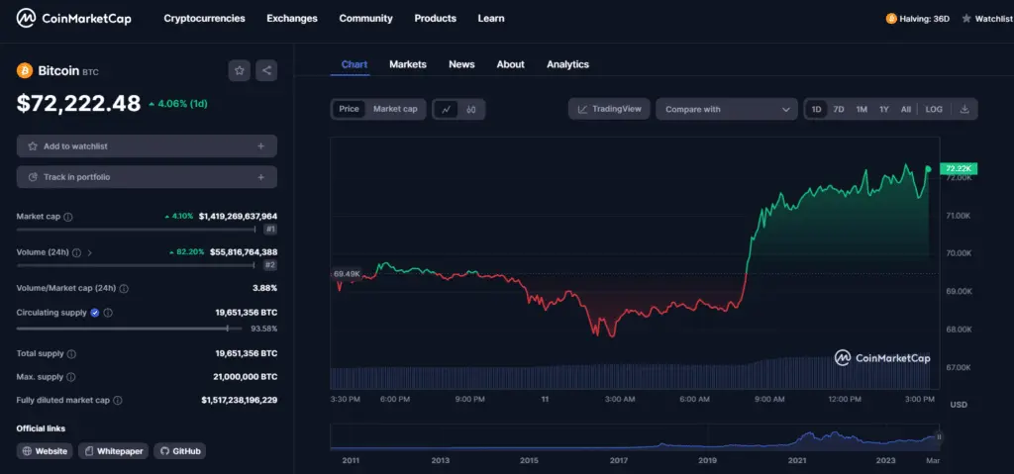Click the star favorite icon beside Bitcoin

click(x=239, y=70)
